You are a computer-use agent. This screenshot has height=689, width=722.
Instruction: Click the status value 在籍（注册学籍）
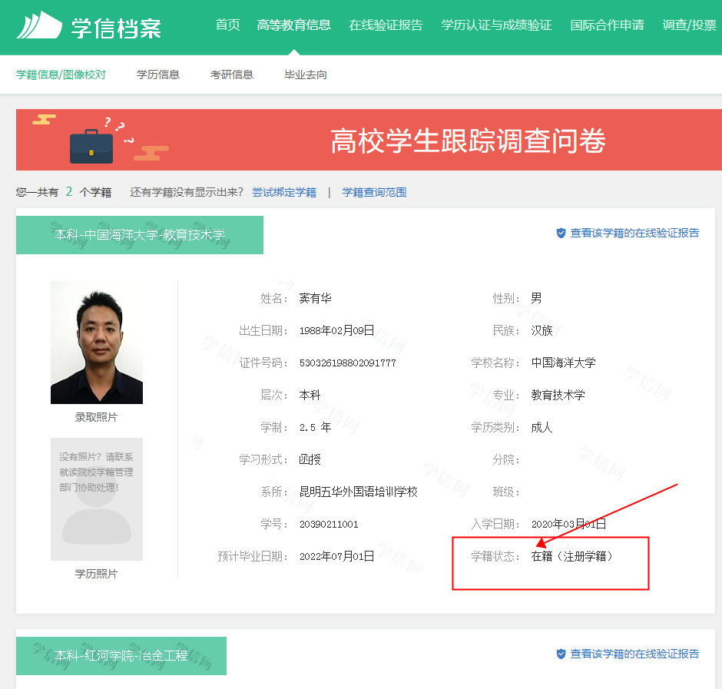[x=572, y=556]
